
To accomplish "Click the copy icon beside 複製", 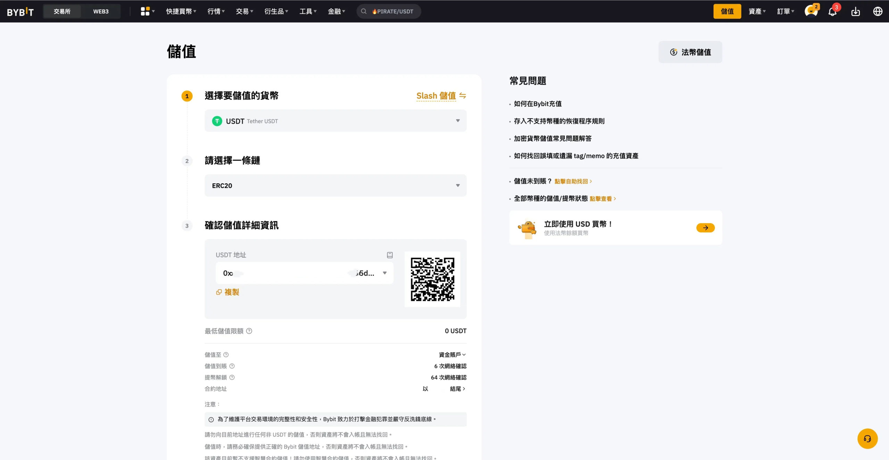I will 219,292.
